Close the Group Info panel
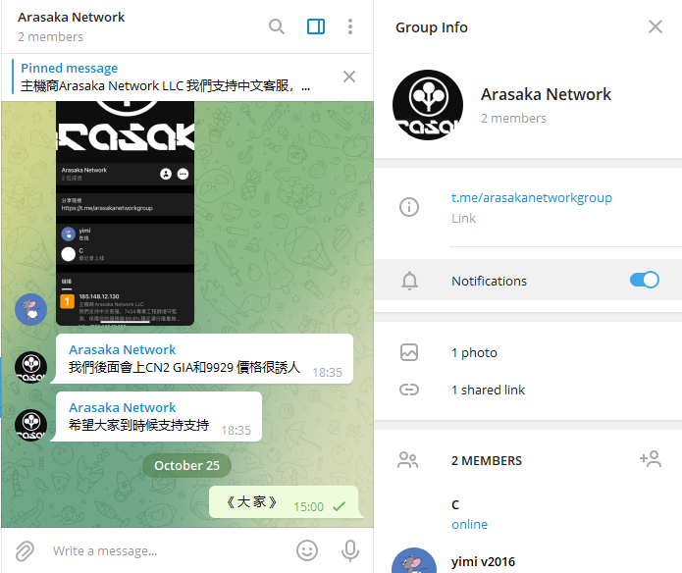 coord(656,26)
